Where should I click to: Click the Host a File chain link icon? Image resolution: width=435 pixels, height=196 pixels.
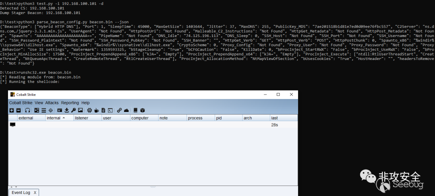[119, 110]
